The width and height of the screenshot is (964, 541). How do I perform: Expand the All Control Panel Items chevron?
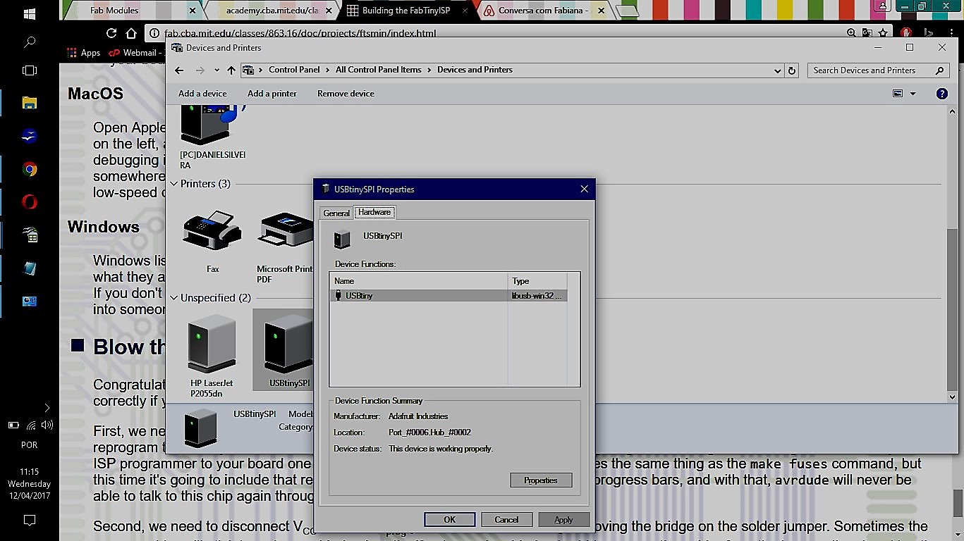(x=429, y=70)
